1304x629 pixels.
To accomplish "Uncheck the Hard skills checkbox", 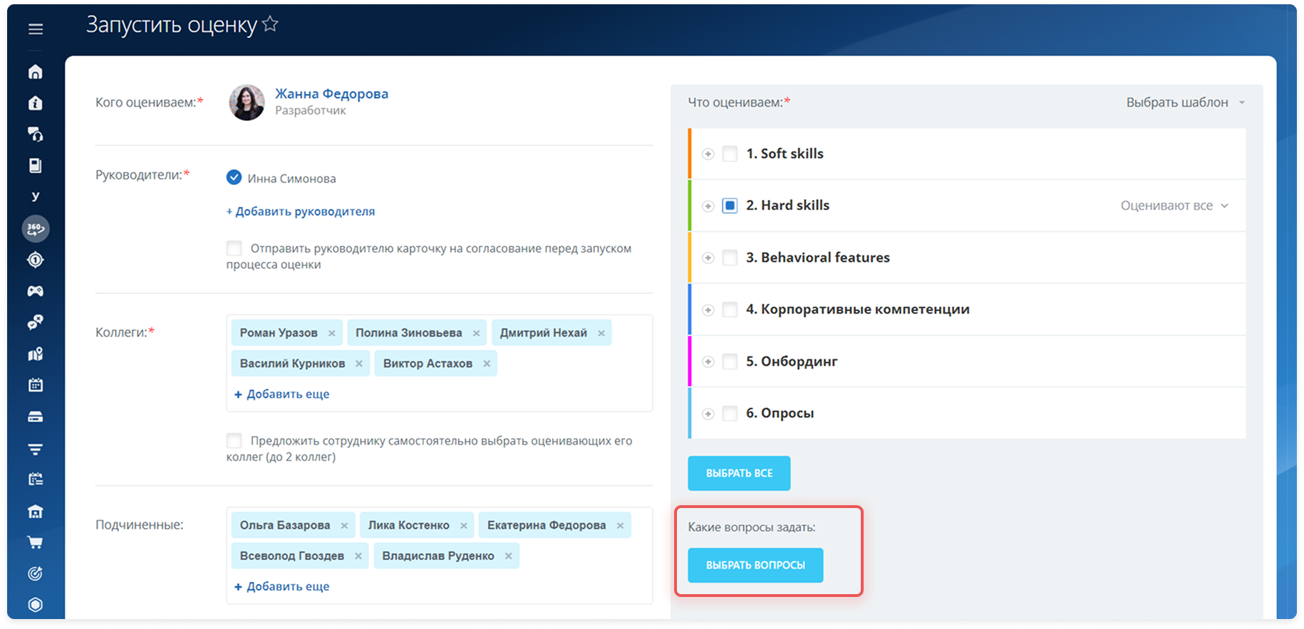I will pyautogui.click(x=730, y=206).
